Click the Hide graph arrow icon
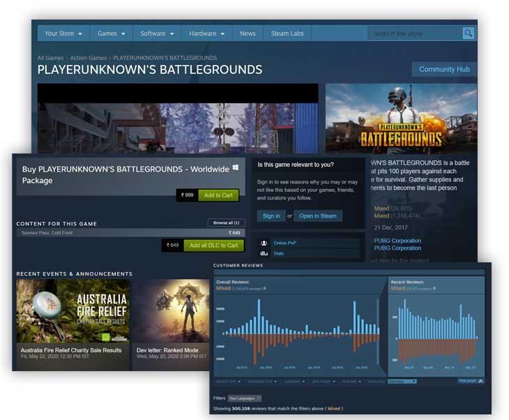The height and width of the screenshot is (420, 509). tap(480, 381)
